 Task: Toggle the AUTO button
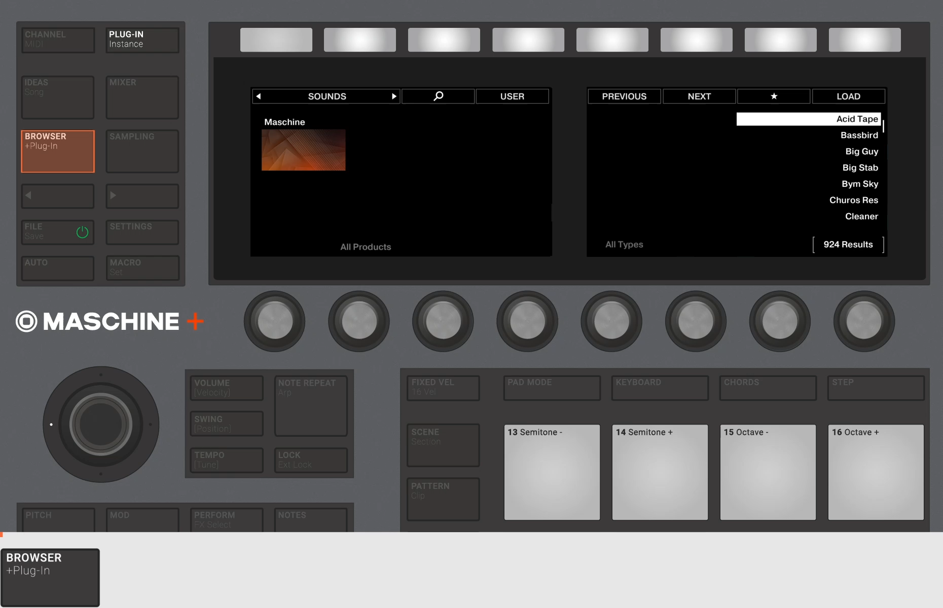tap(58, 268)
